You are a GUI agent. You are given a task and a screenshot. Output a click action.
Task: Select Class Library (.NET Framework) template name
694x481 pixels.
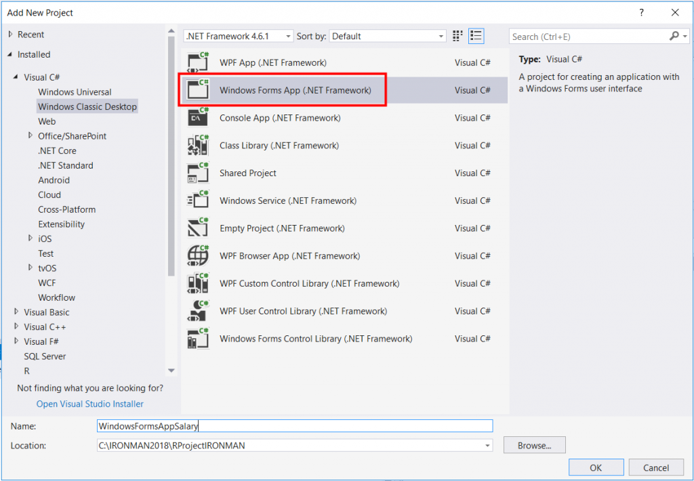coord(279,145)
